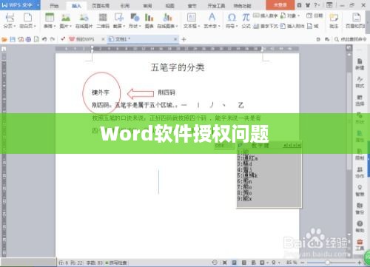Open the Insert Number (插入数字) command

(x=266, y=16)
